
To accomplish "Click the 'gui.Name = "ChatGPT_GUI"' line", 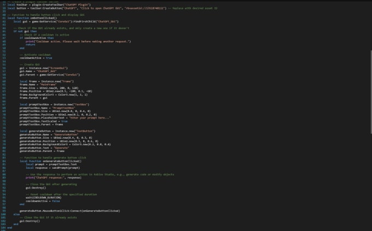I will (x=38, y=71).
